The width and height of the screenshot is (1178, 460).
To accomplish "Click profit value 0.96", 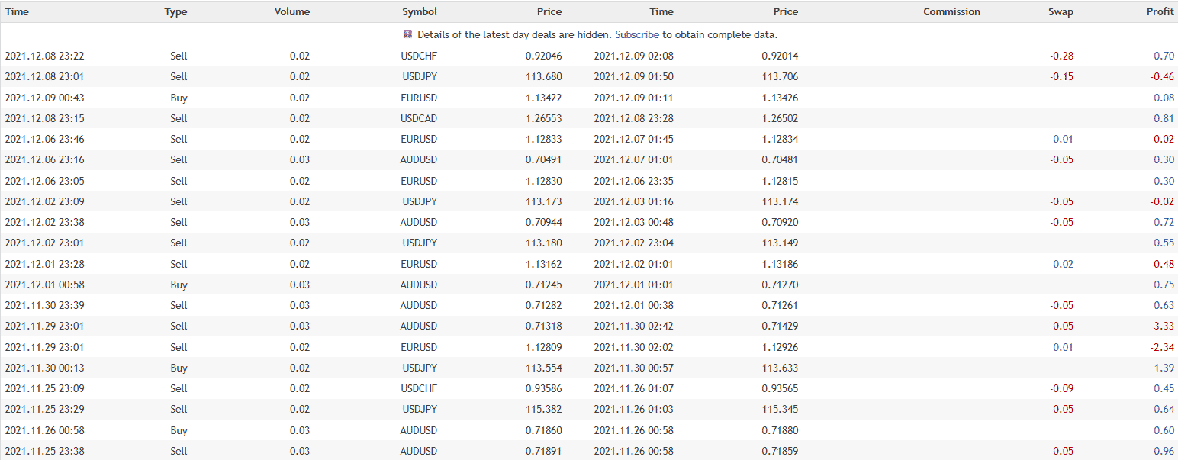I will pyautogui.click(x=1164, y=451).
